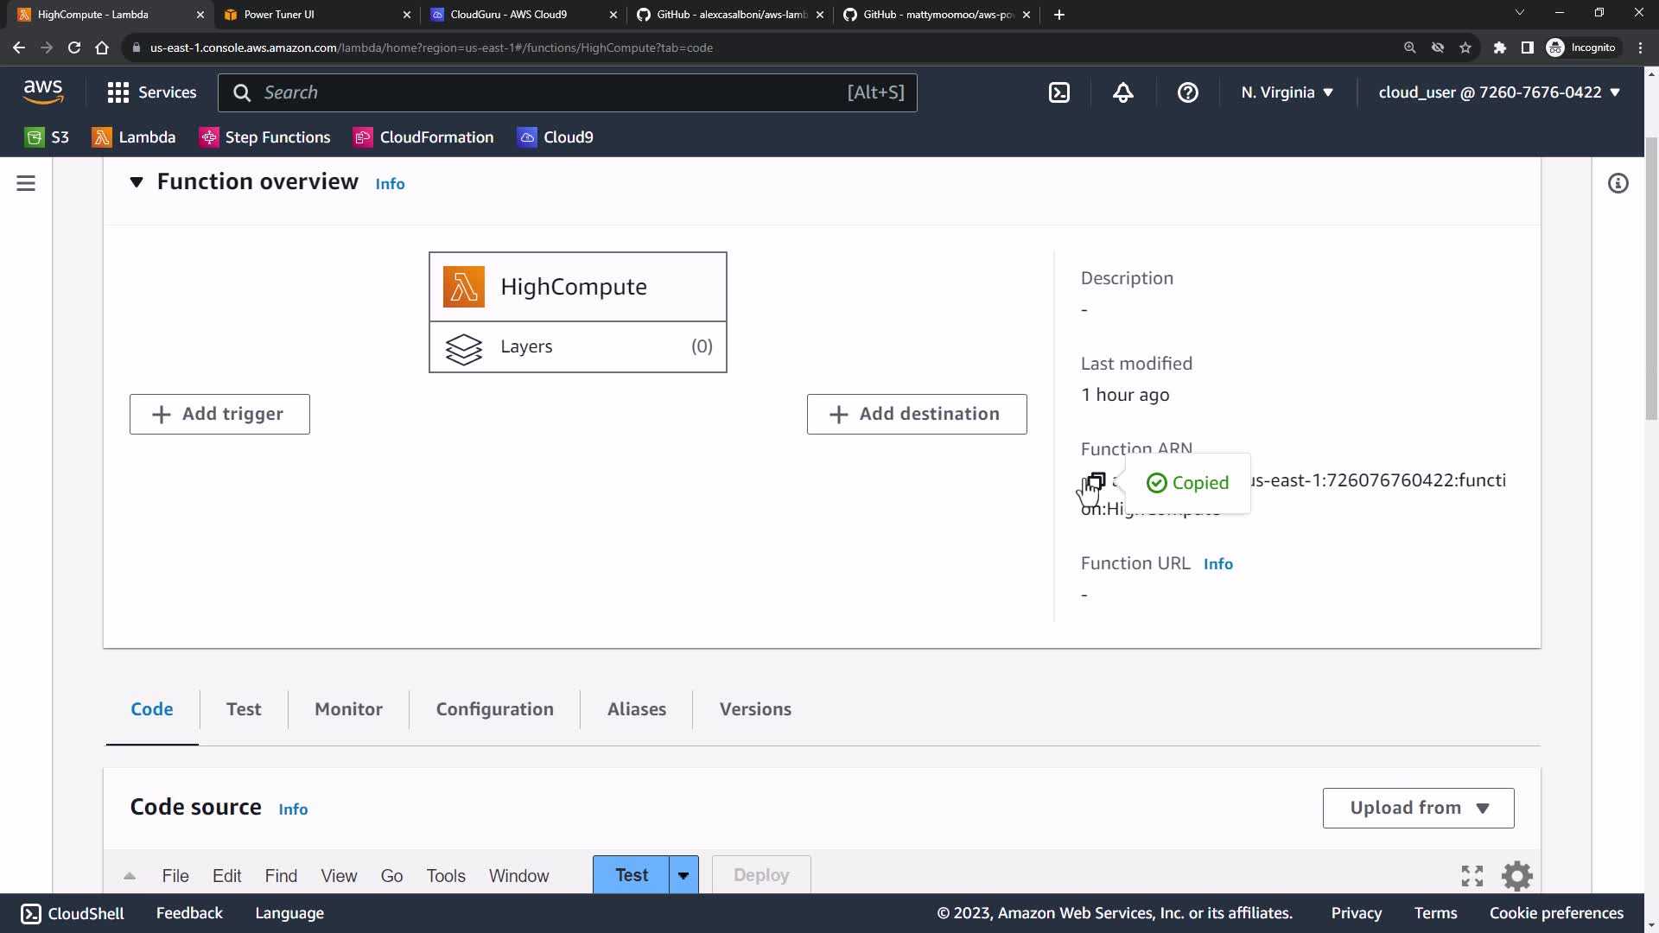Click the Function URL Info link

coord(1217,564)
